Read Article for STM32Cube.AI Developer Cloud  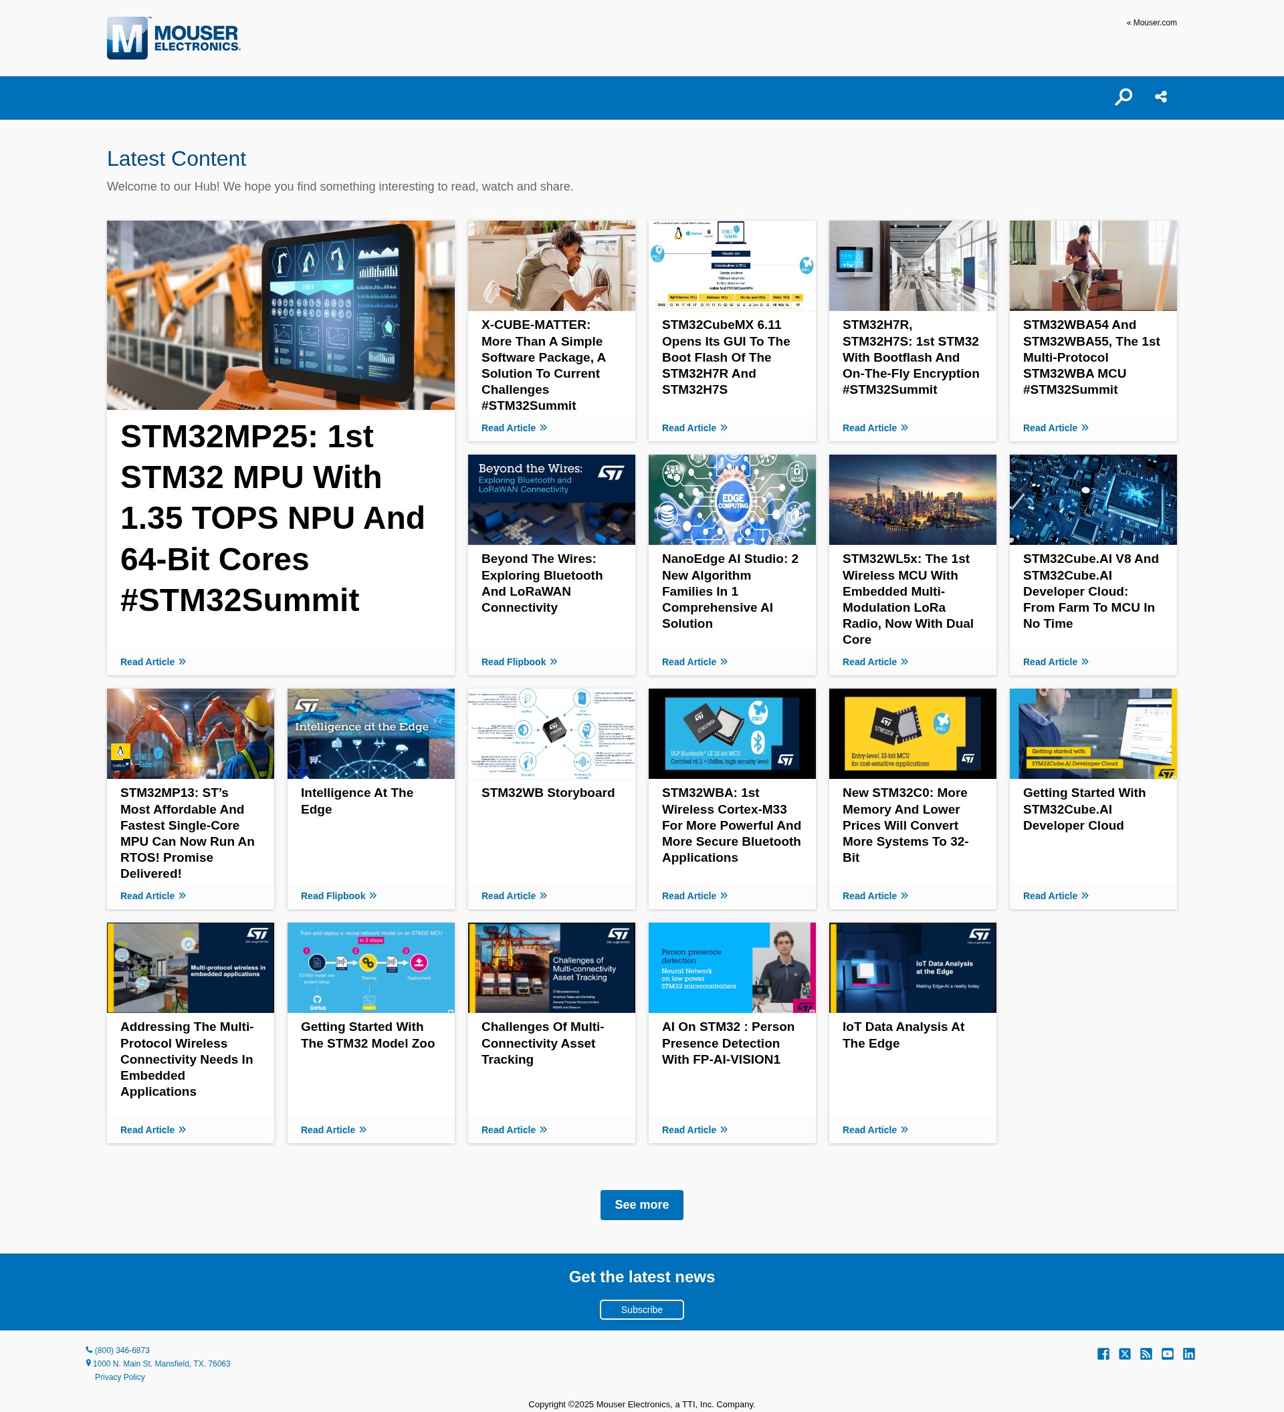pos(1056,896)
